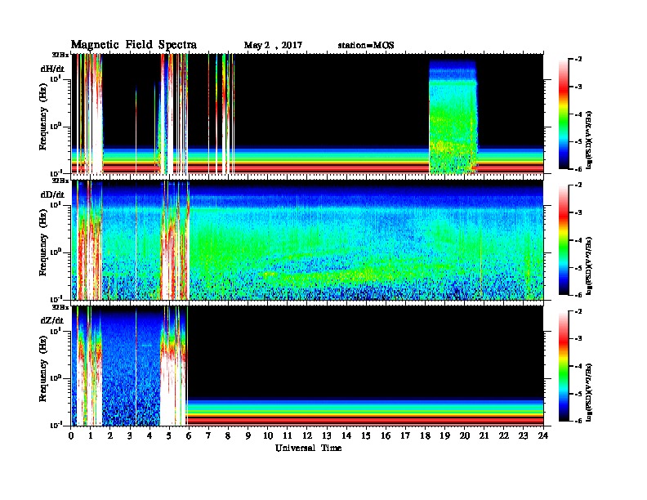Image resolution: width=647 pixels, height=500 pixels.
Task: Click the "1" tick on the Universal Time axis
Action: [91, 436]
